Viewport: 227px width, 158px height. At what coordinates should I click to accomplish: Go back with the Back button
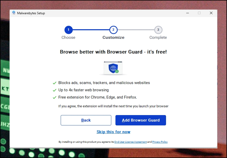tap(86, 120)
